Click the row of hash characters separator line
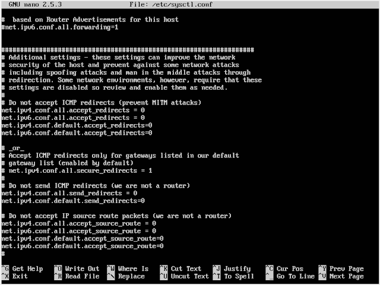 point(128,50)
